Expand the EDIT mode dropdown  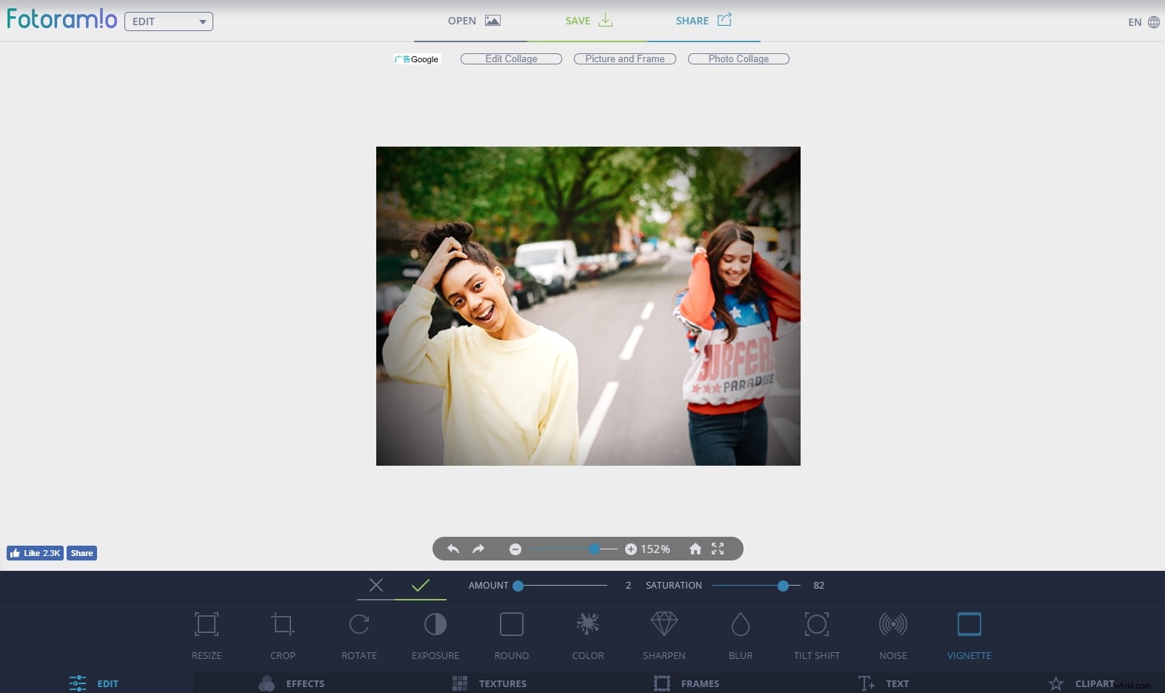169,21
